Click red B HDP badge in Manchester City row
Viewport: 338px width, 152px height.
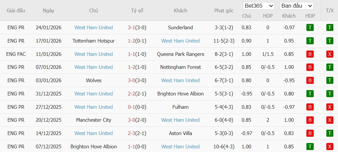pos(310,120)
